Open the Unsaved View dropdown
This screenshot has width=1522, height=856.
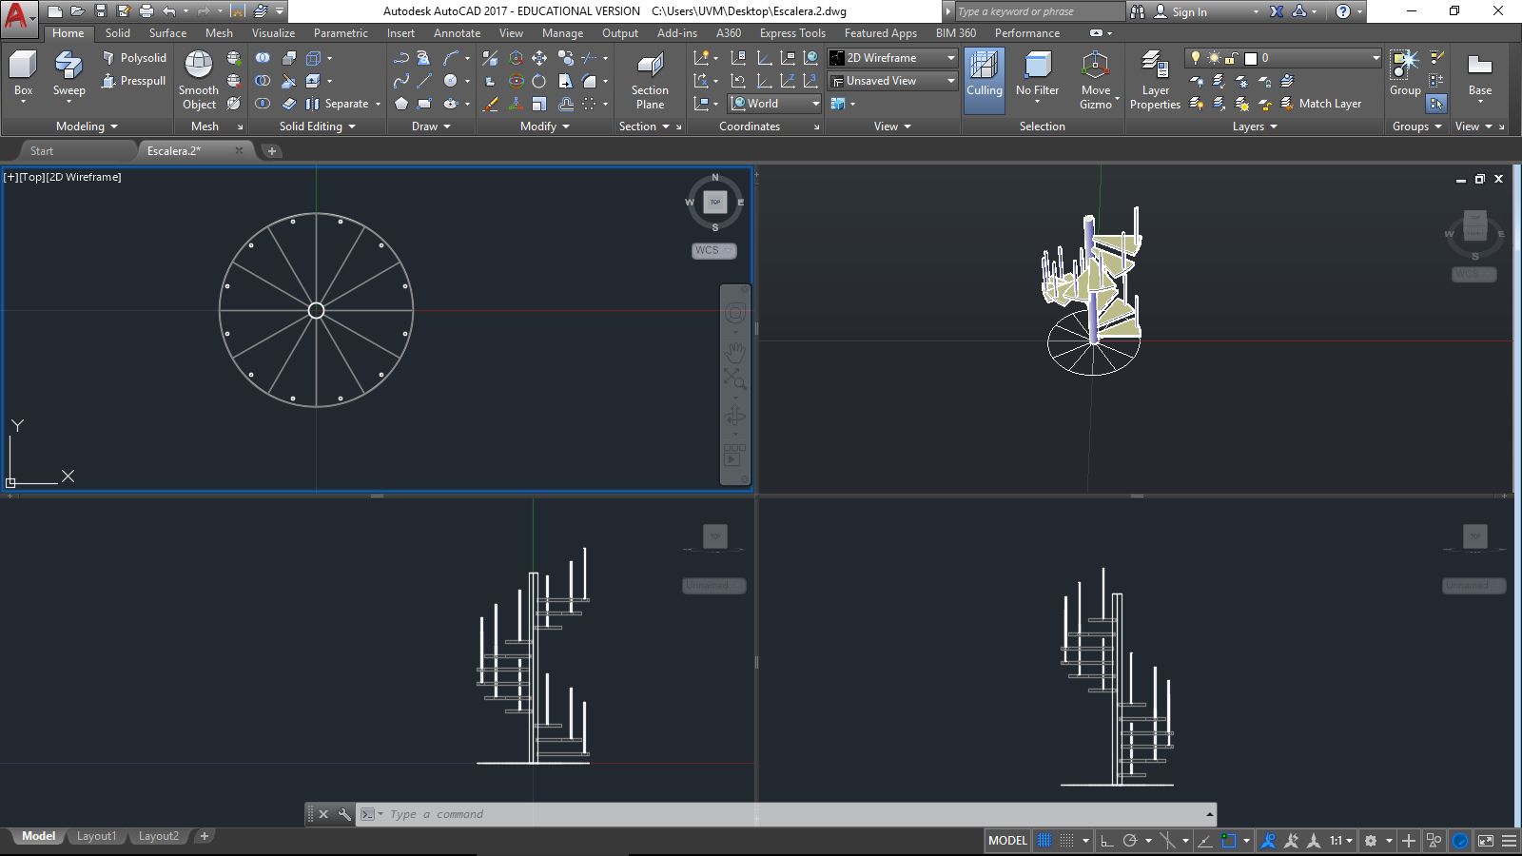[892, 81]
